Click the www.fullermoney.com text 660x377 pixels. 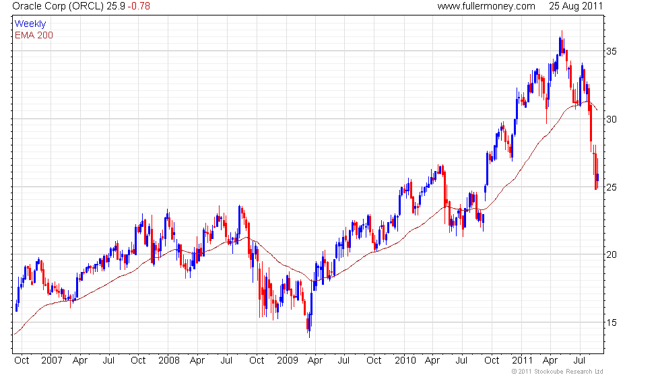pyautogui.click(x=486, y=6)
